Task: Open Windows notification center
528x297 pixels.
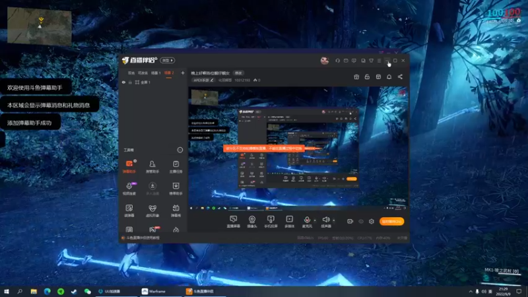Action: pos(519,291)
